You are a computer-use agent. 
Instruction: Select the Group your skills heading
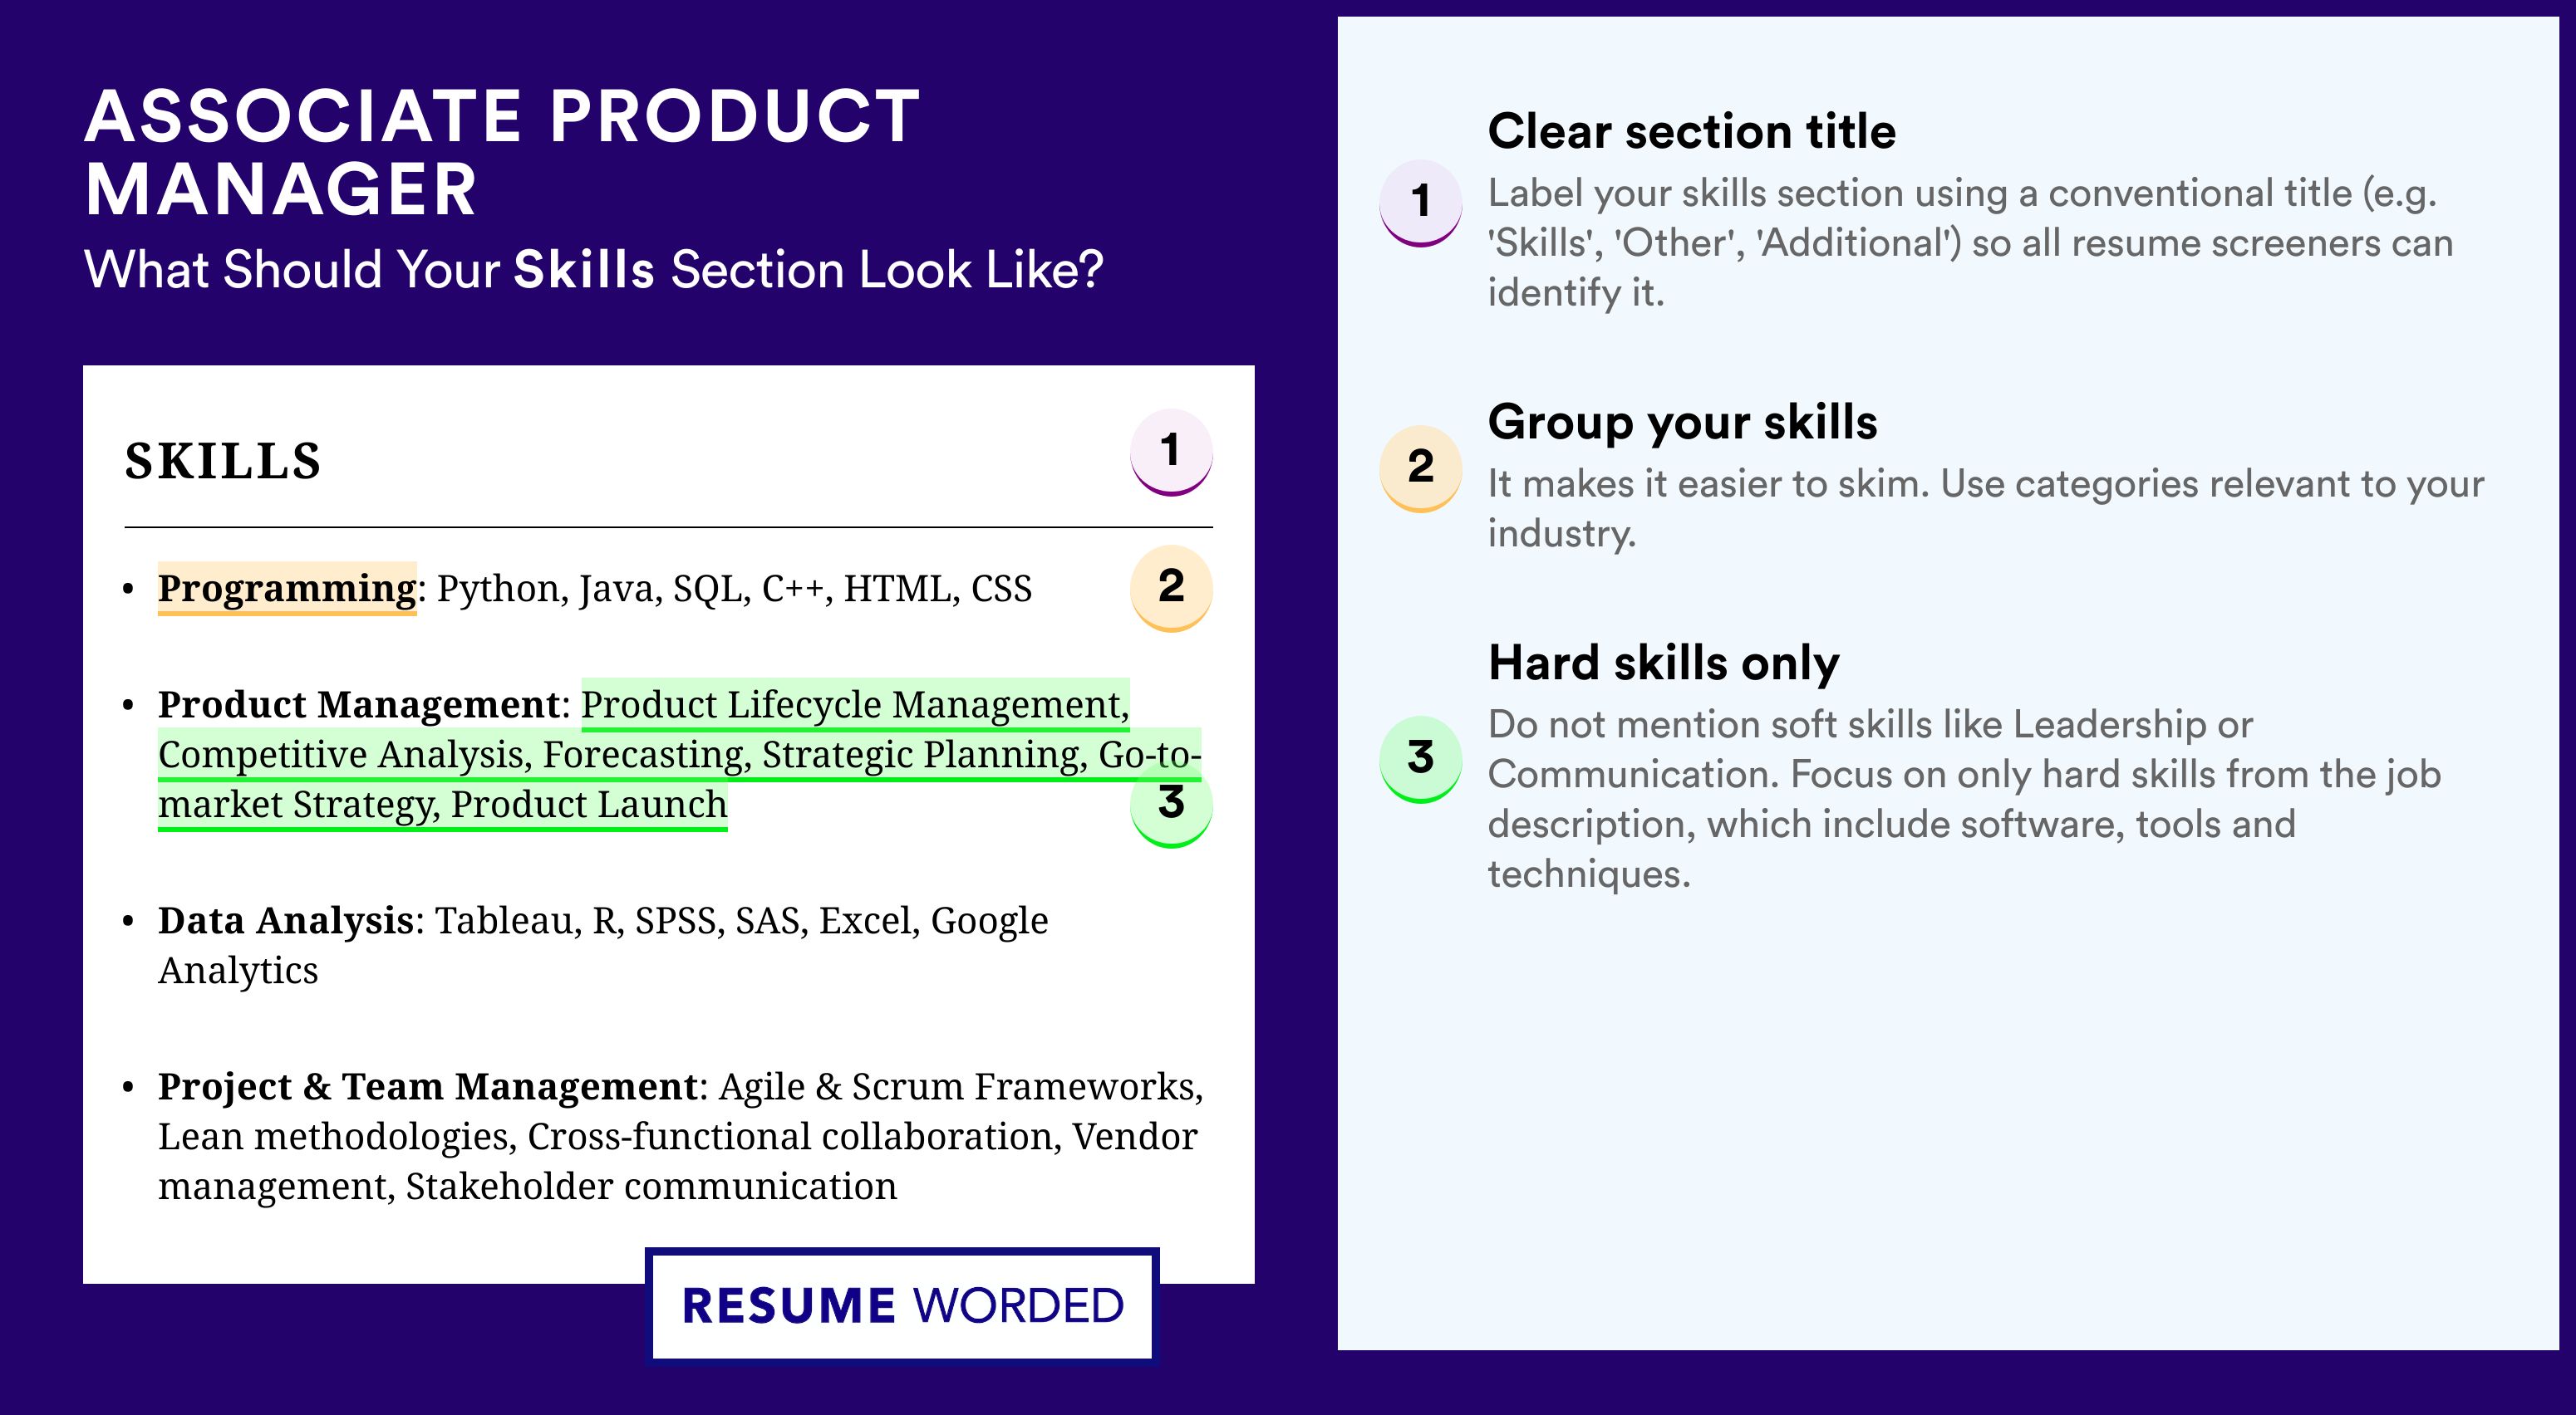click(1682, 422)
